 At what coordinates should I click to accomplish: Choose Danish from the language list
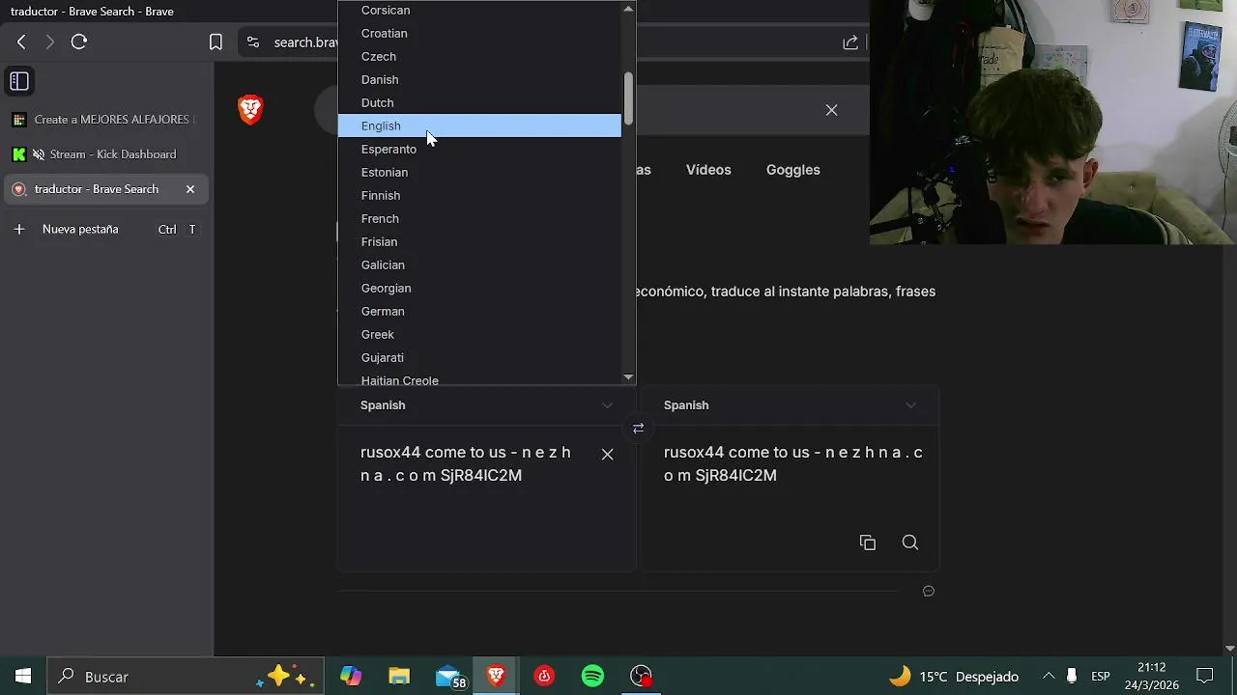tap(479, 79)
